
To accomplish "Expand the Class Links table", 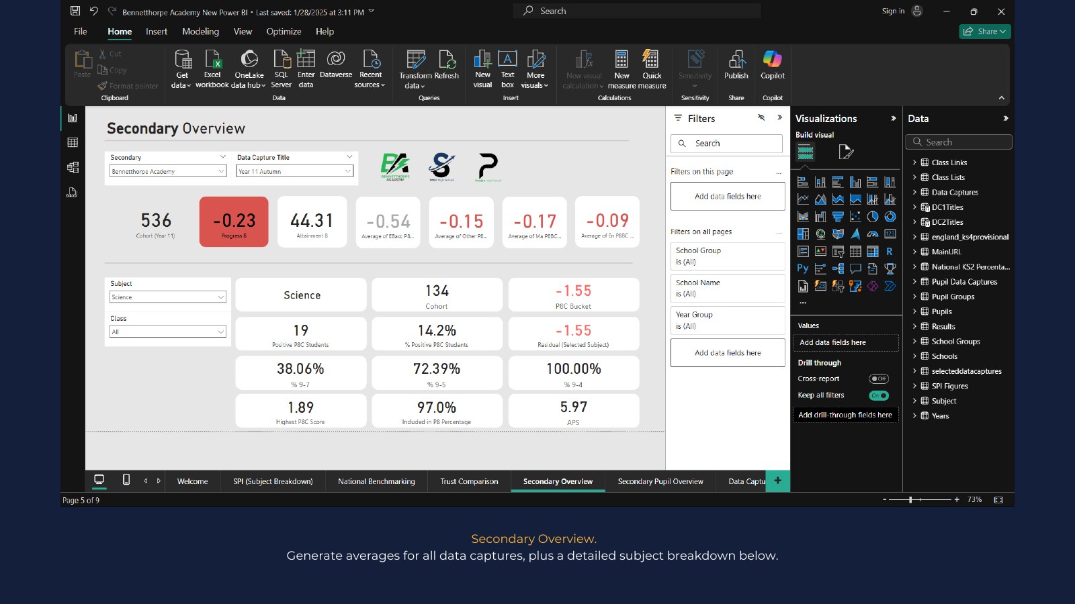I will click(x=914, y=162).
